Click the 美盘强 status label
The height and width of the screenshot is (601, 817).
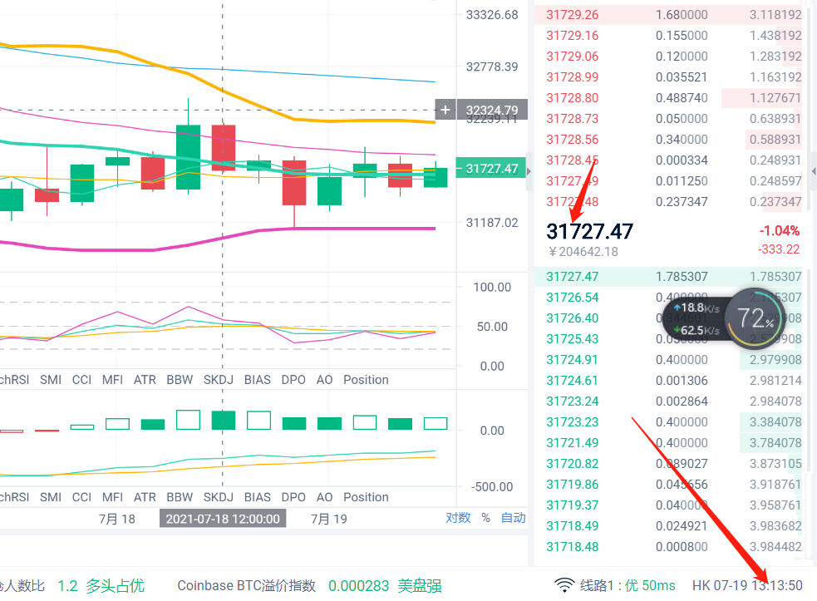[x=420, y=586]
